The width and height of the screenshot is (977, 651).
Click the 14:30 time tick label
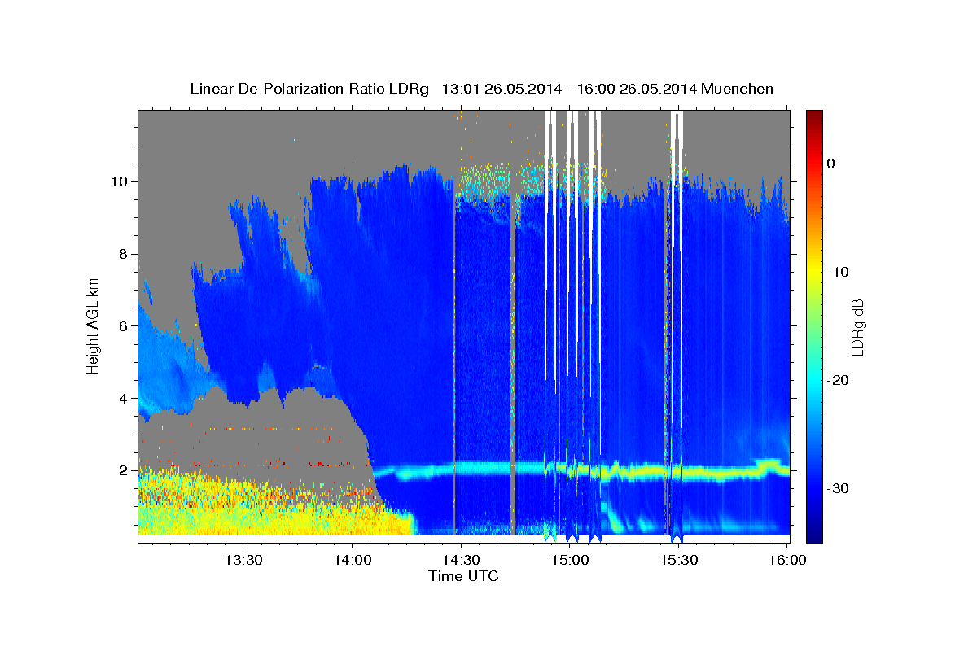(461, 560)
